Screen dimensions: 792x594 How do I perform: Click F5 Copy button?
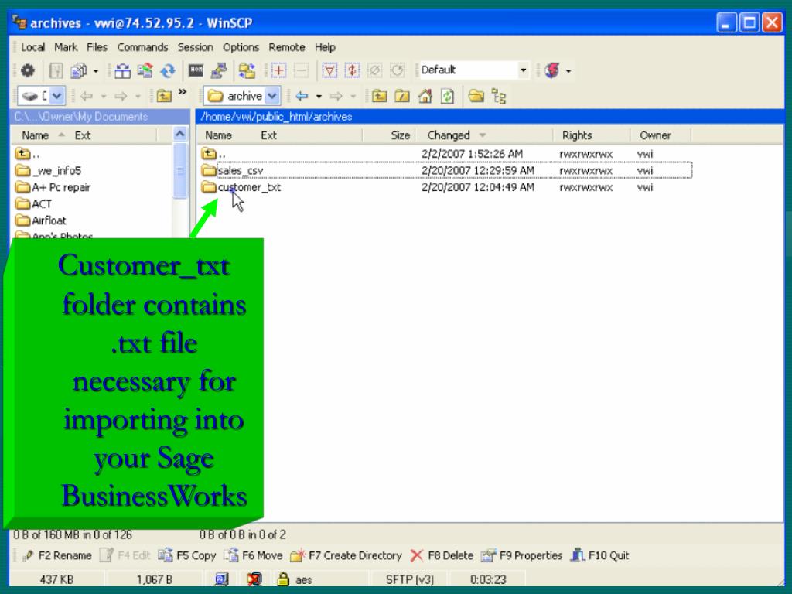pyautogui.click(x=187, y=555)
